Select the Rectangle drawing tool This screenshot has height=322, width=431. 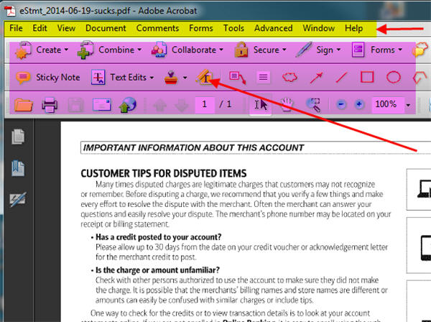(367, 78)
